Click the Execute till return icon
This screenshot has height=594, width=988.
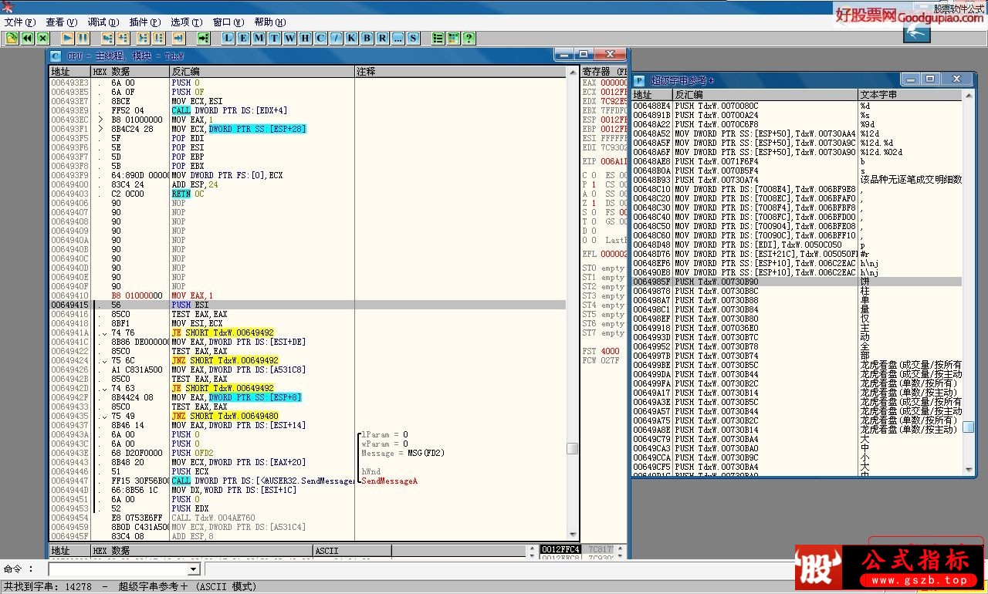tap(178, 38)
